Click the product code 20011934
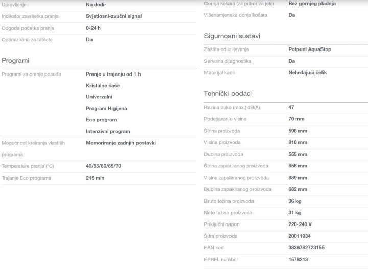Viewport: 368px width, 275px height. click(x=300, y=236)
